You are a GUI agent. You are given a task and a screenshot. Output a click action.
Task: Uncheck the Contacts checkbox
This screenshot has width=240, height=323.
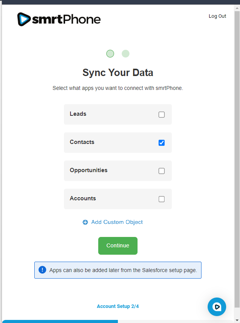click(x=161, y=143)
